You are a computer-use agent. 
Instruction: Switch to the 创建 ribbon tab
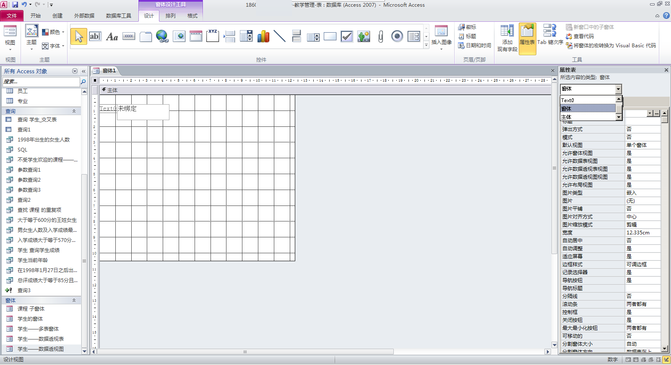(57, 16)
